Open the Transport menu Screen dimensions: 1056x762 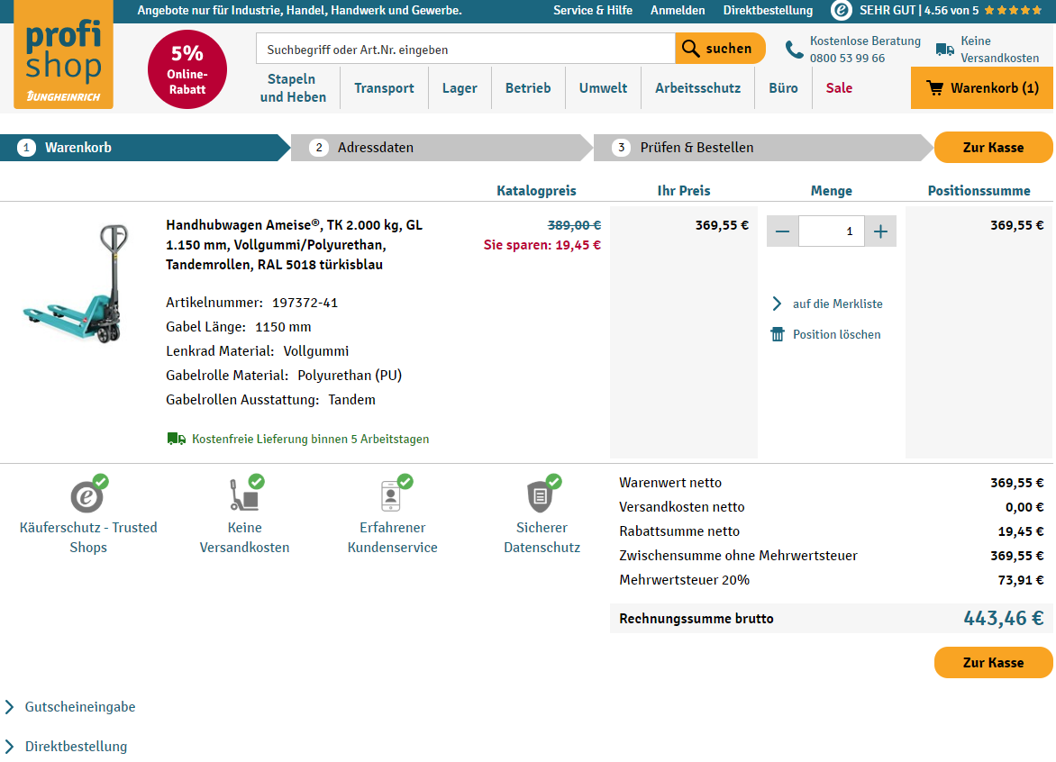pyautogui.click(x=384, y=88)
